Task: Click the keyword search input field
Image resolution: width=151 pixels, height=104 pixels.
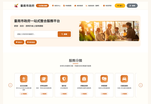Action: [x=36, y=34]
